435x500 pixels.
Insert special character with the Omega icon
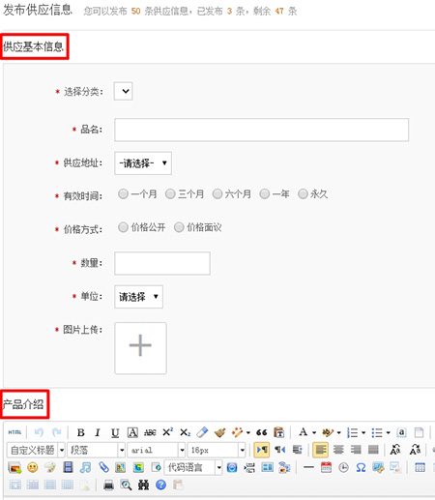361,467
